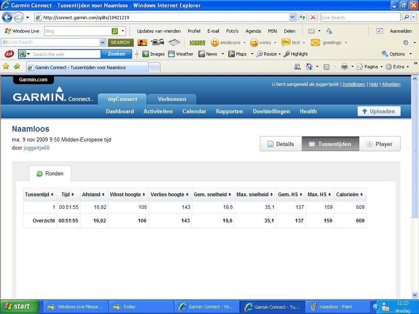Click the Favorites star icon
419x314 pixels.
[6, 67]
